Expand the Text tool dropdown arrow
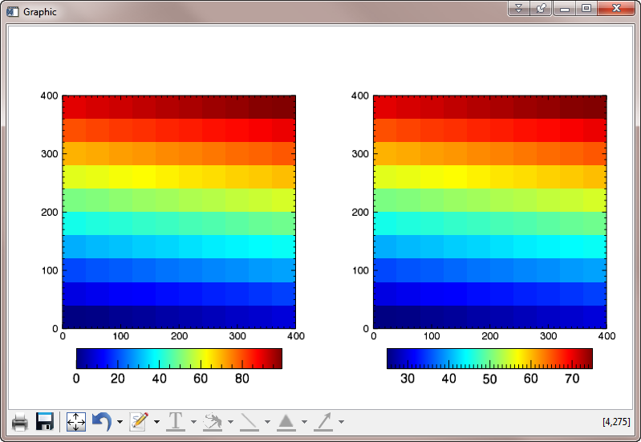The height and width of the screenshot is (442, 641). [x=193, y=422]
